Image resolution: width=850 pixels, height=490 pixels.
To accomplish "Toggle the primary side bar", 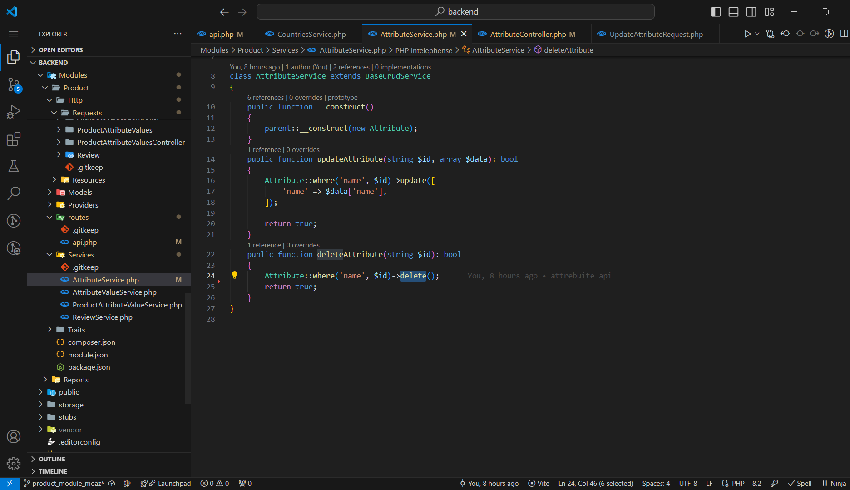I will click(716, 12).
